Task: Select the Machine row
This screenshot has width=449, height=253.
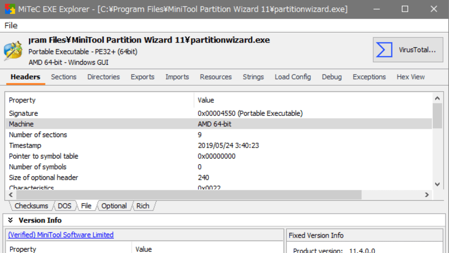Action: pyautogui.click(x=219, y=124)
